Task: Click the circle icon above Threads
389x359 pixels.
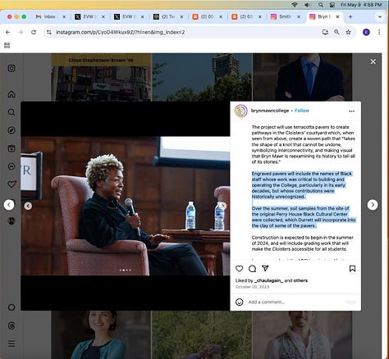Action: coord(11,307)
